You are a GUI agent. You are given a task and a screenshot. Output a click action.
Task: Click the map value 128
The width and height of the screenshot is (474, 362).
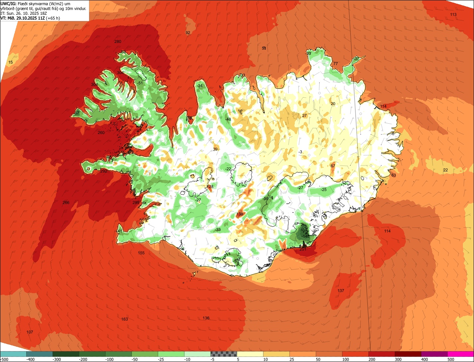pyautogui.click(x=210, y=187)
